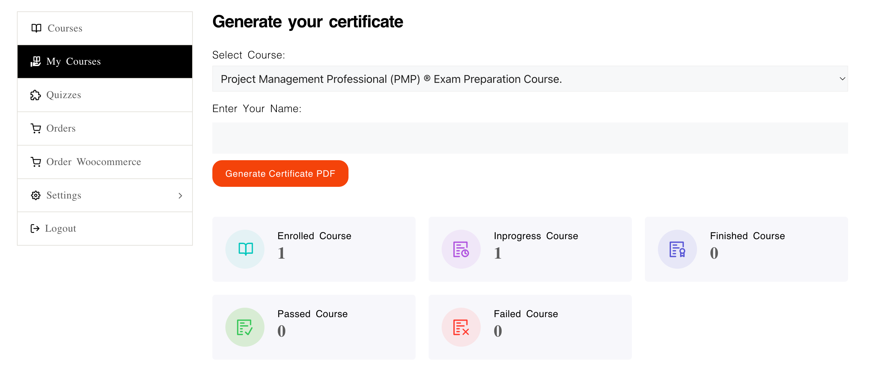Screen dimensions: 882x373
Task: Open the Quizzes menu item
Action: tap(63, 95)
